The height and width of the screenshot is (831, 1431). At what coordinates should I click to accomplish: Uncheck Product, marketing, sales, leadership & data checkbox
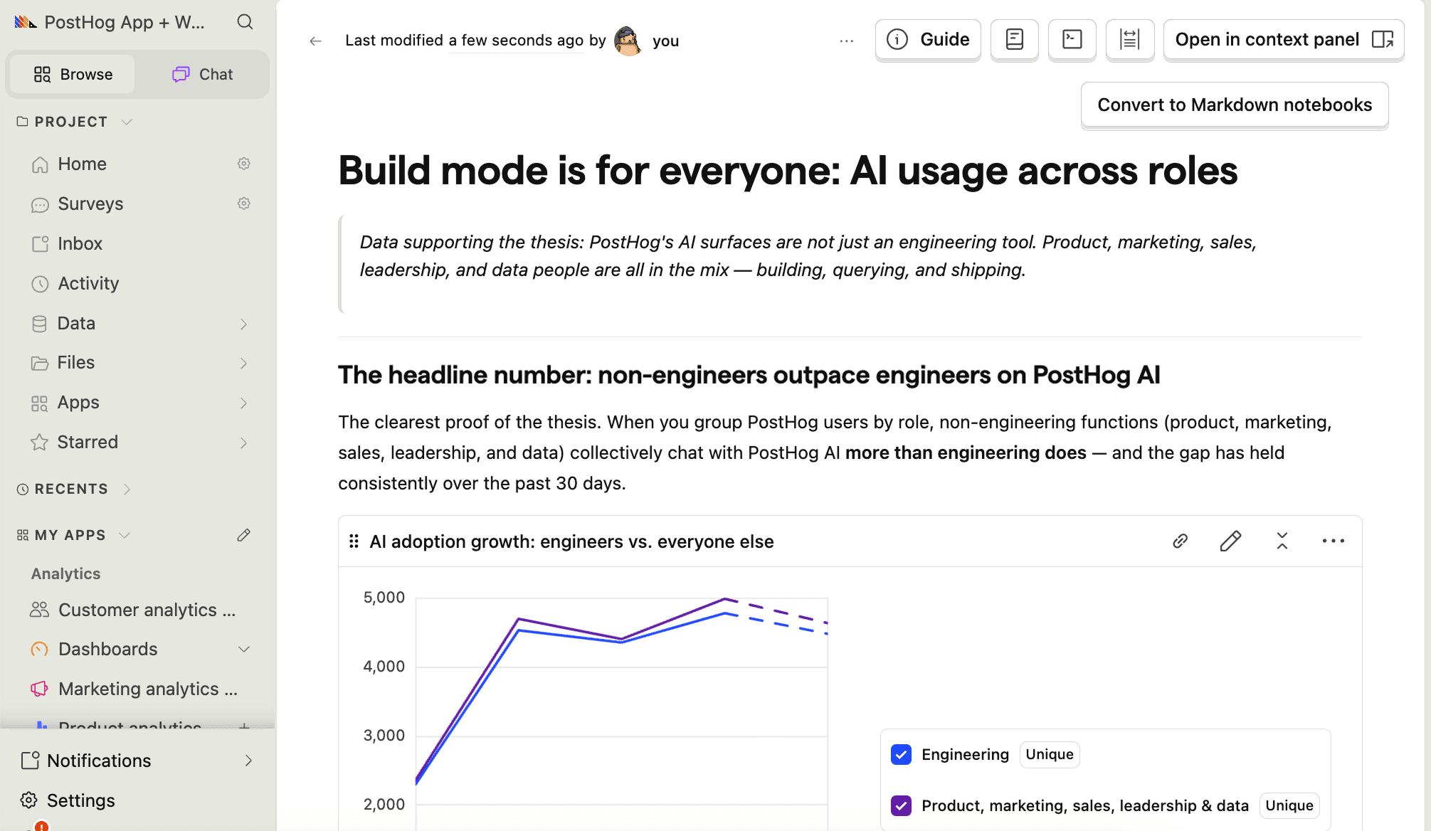point(902,805)
